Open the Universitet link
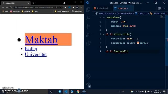 pyautogui.click(x=36, y=54)
